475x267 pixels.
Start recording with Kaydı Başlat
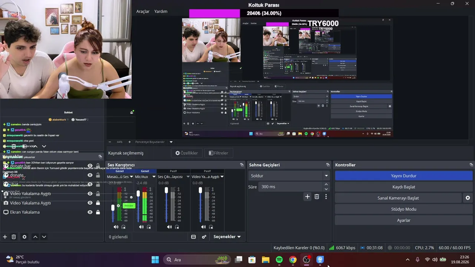tap(403, 187)
